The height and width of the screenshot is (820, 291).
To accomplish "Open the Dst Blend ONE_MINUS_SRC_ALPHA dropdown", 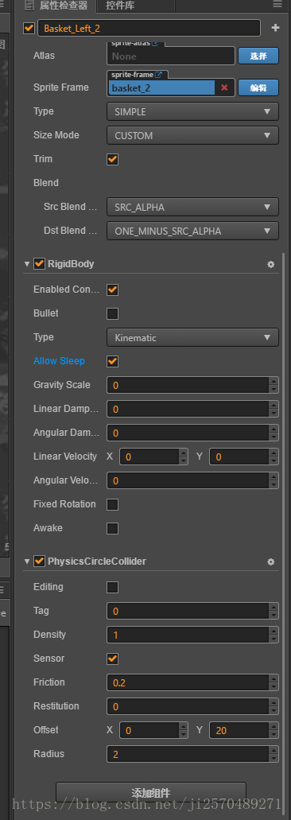I will (x=192, y=231).
